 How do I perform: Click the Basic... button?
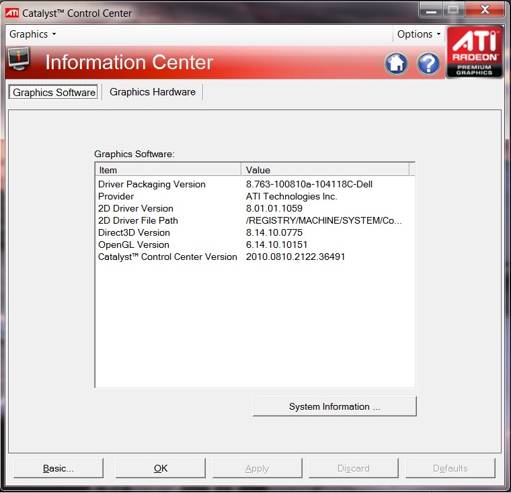coord(58,468)
